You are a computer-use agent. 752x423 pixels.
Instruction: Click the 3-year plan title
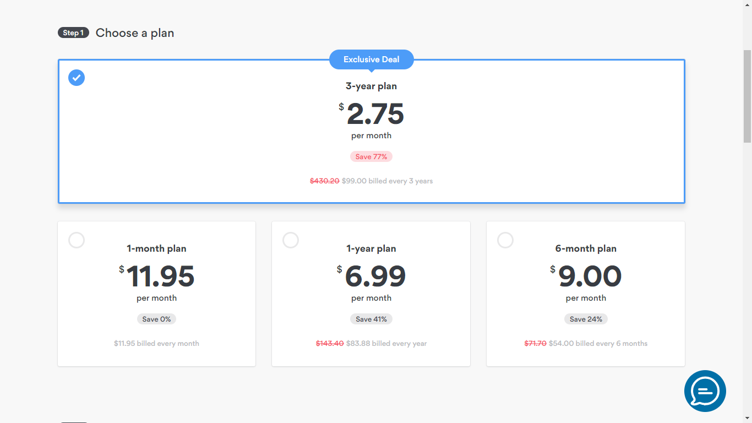click(371, 86)
